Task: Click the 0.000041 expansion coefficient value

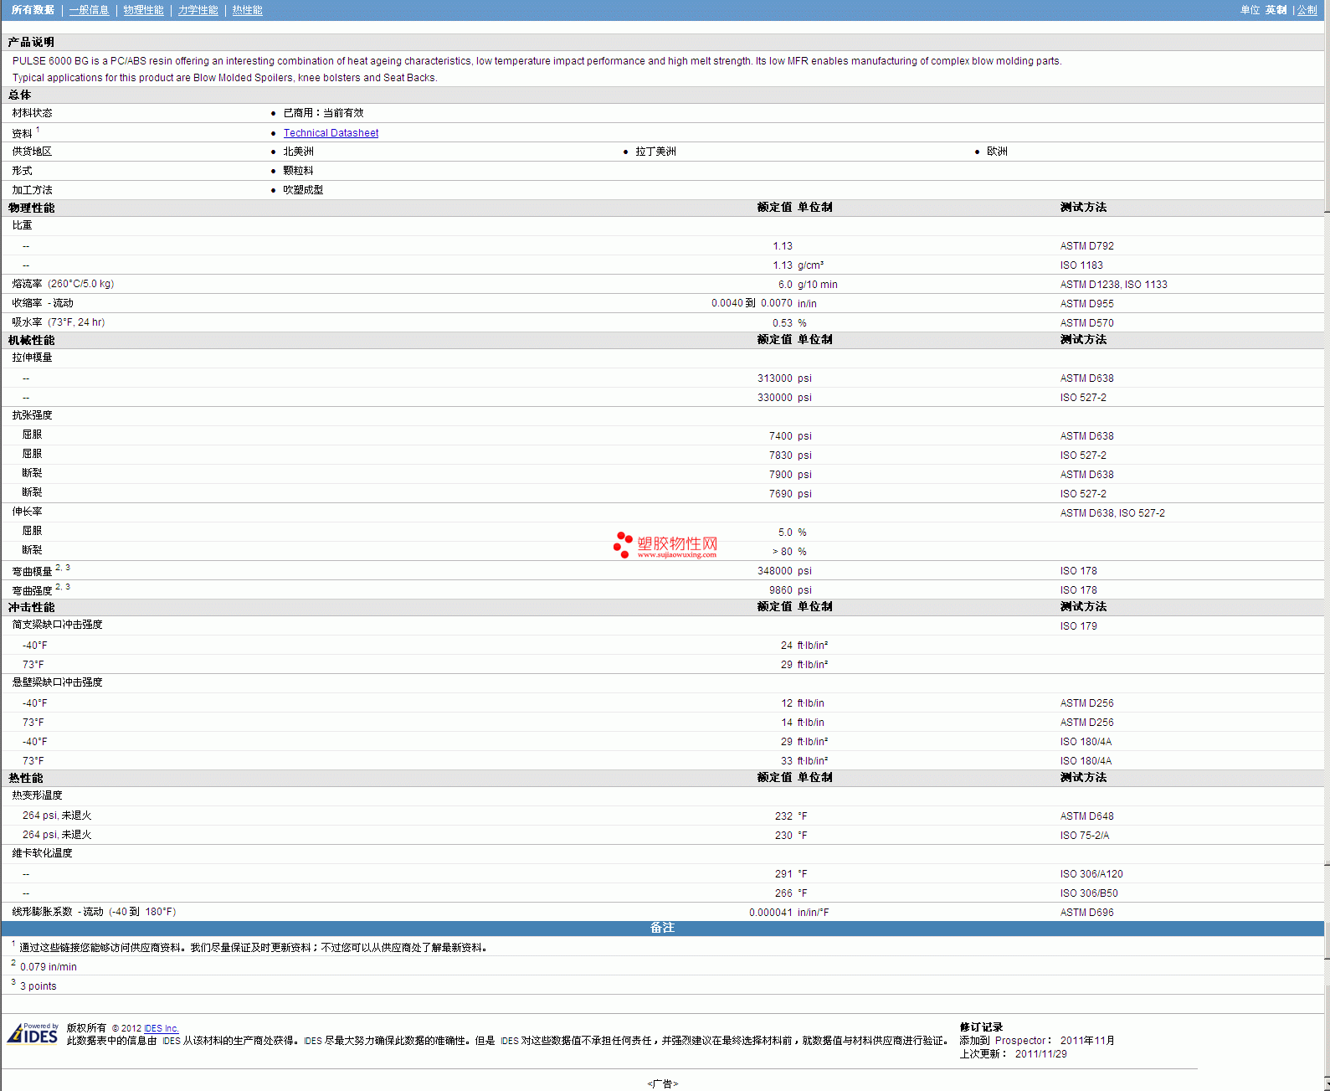Action: tap(770, 913)
